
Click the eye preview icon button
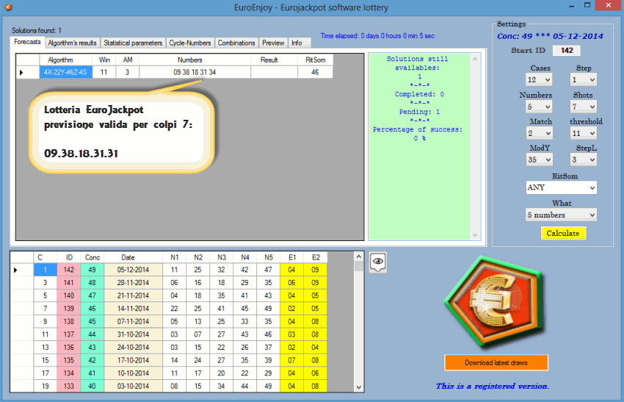click(x=377, y=262)
